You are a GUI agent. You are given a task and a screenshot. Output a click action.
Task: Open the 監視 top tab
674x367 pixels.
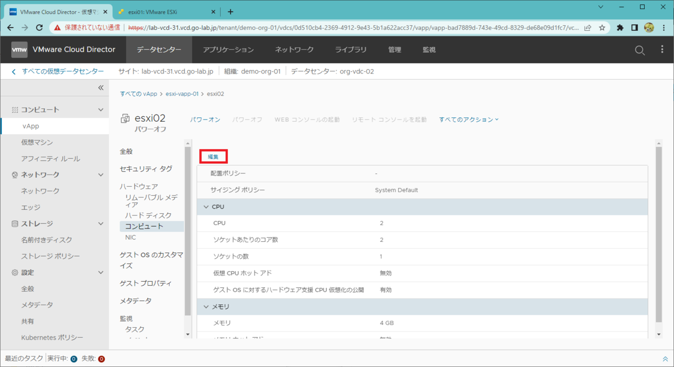(x=429, y=50)
